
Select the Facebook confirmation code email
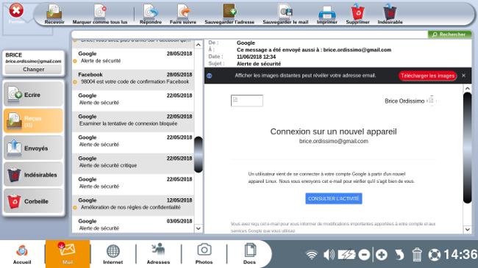pyautogui.click(x=133, y=79)
